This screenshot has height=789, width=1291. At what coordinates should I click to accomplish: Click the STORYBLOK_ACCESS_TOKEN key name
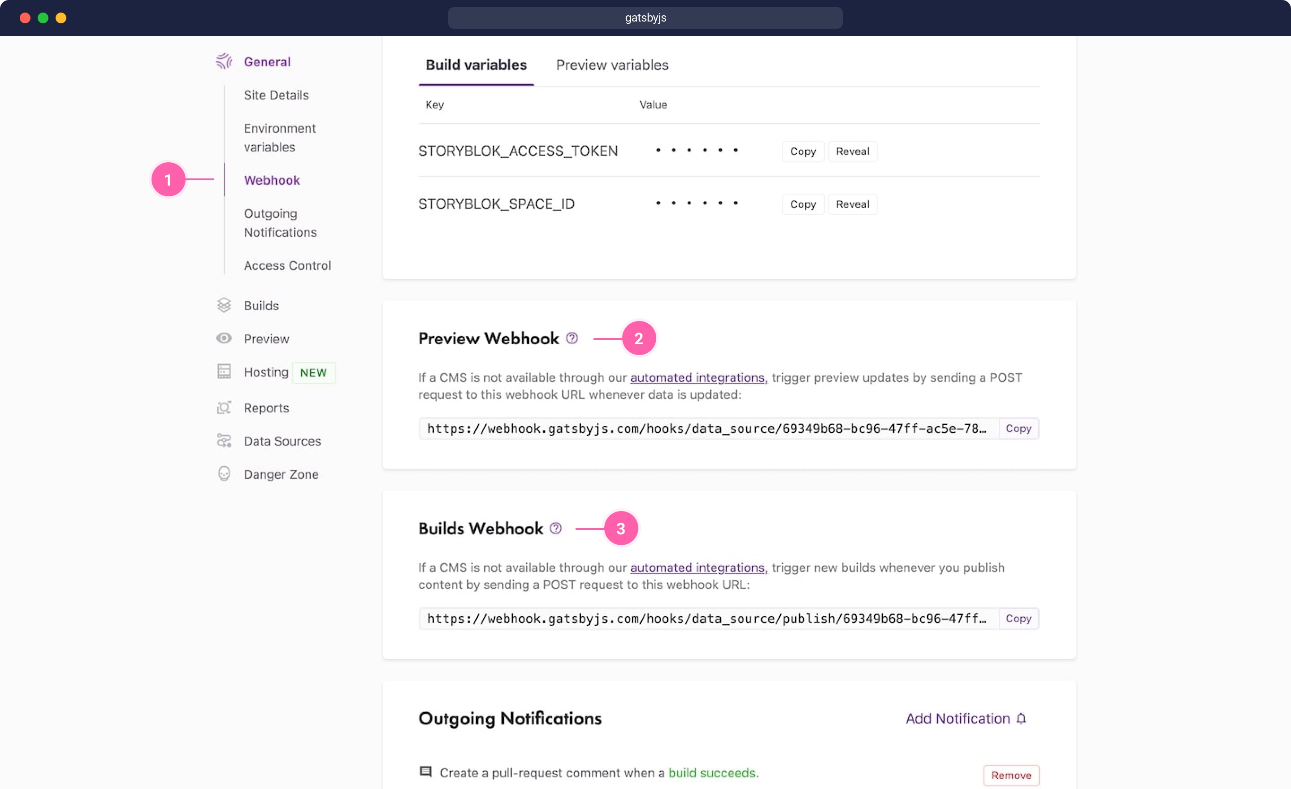[x=518, y=152]
